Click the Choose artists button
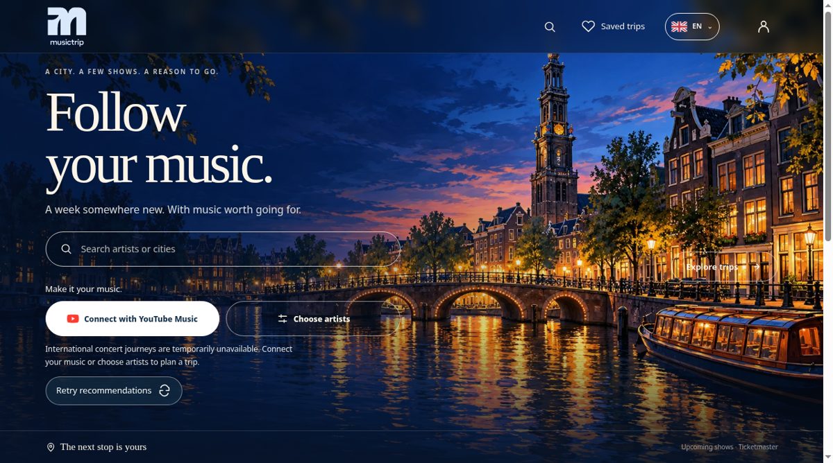This screenshot has height=463, width=833. pyautogui.click(x=314, y=319)
